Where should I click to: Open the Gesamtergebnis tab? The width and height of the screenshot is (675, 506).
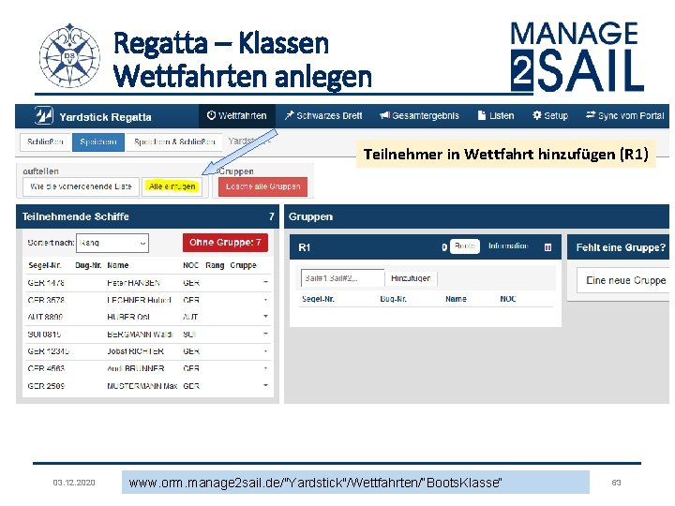click(x=419, y=116)
